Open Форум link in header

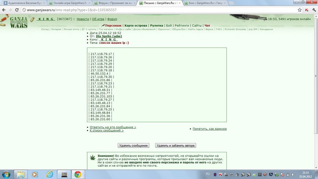[x=112, y=19]
